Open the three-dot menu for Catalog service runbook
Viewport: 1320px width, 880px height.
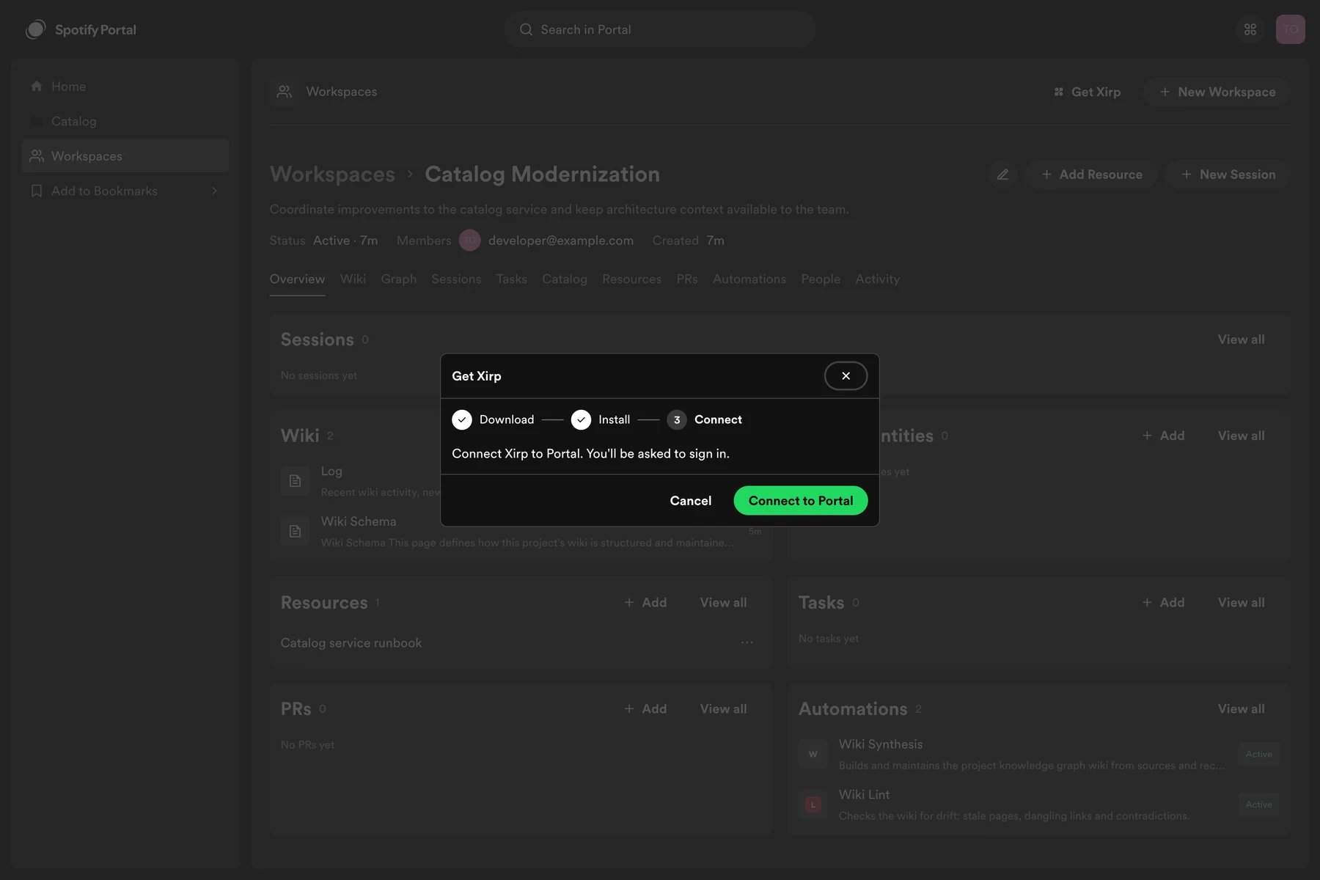click(x=747, y=642)
